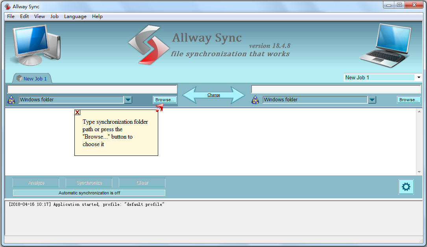Click the scrollbar up arrow
This screenshot has height=247, width=427.
[x=419, y=111]
